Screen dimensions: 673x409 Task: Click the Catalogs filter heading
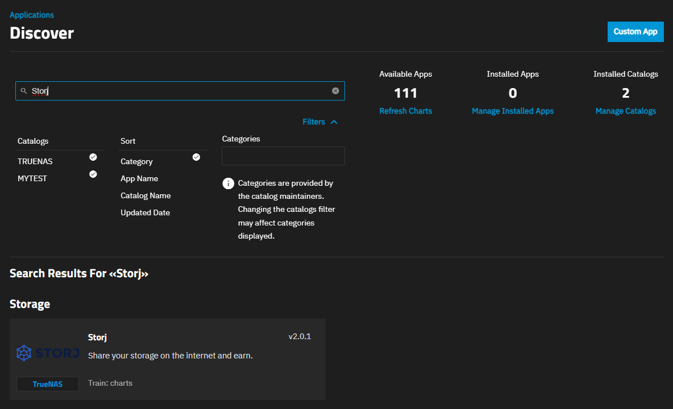click(33, 141)
